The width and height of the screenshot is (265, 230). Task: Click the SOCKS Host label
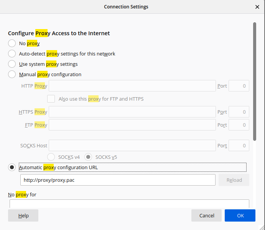pyautogui.click(x=34, y=145)
